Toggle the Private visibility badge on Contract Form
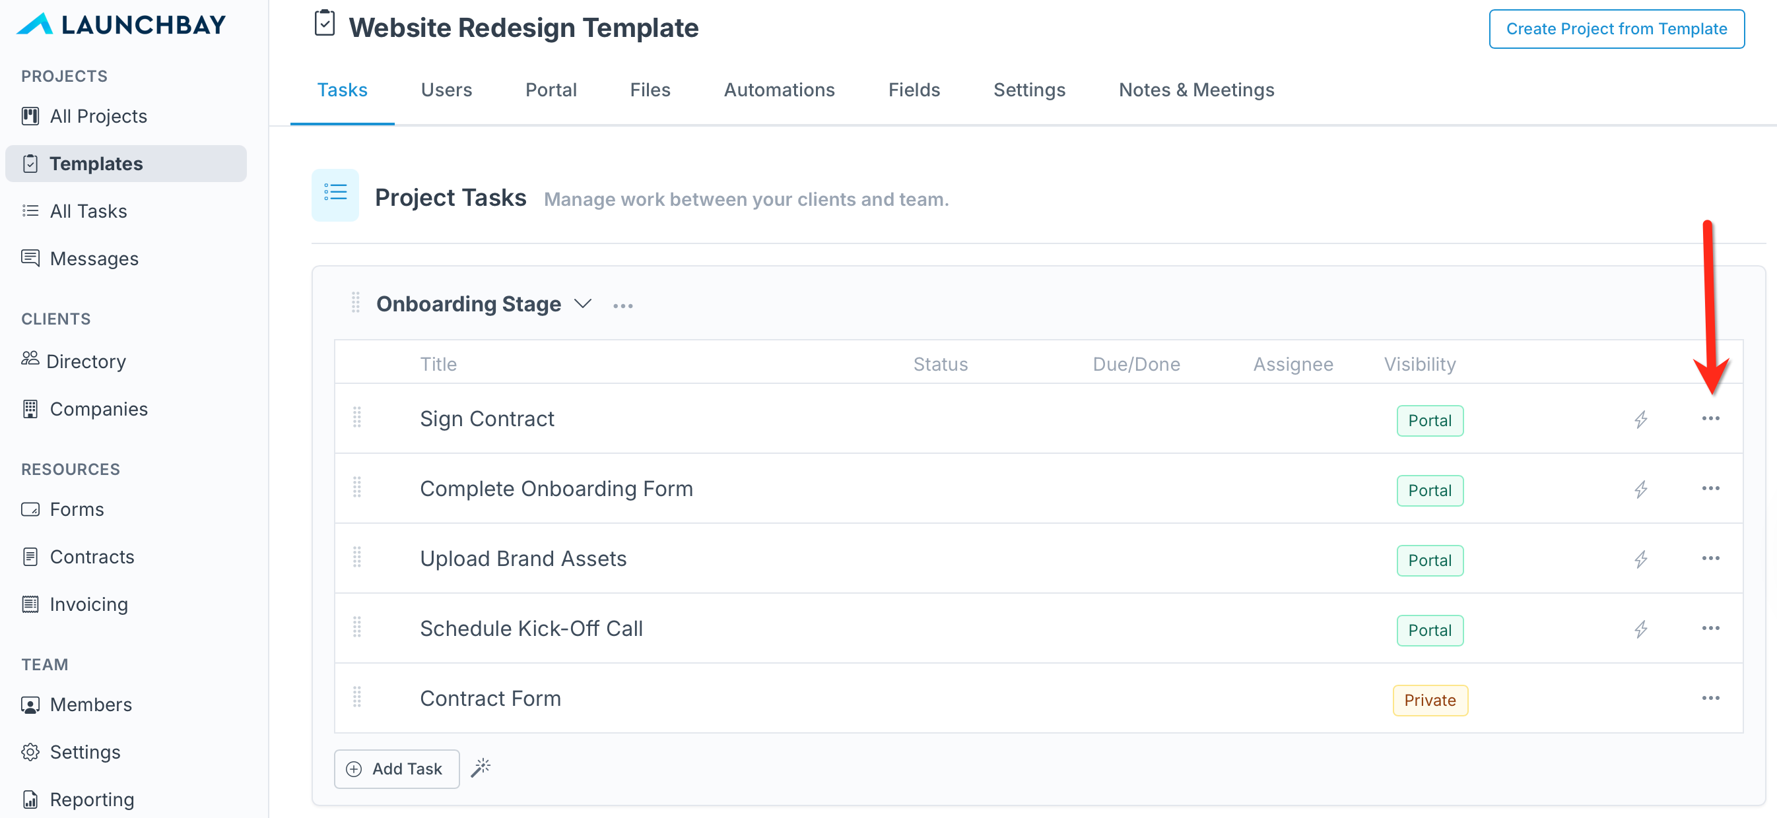 point(1429,700)
